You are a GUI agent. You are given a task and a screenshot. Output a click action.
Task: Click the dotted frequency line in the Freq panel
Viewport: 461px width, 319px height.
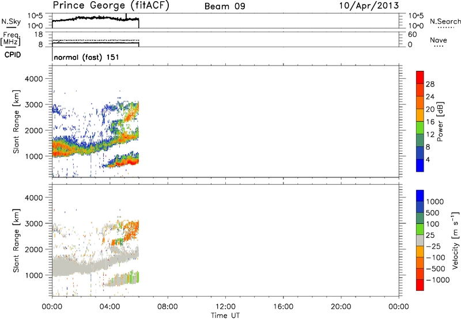point(96,40)
